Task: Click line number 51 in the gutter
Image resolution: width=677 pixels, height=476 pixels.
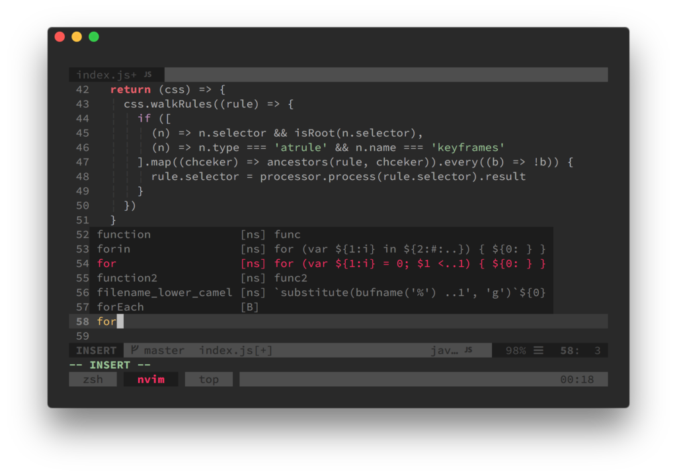Action: 83,220
